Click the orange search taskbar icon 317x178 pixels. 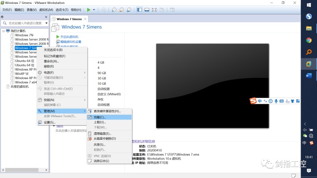coord(309,52)
